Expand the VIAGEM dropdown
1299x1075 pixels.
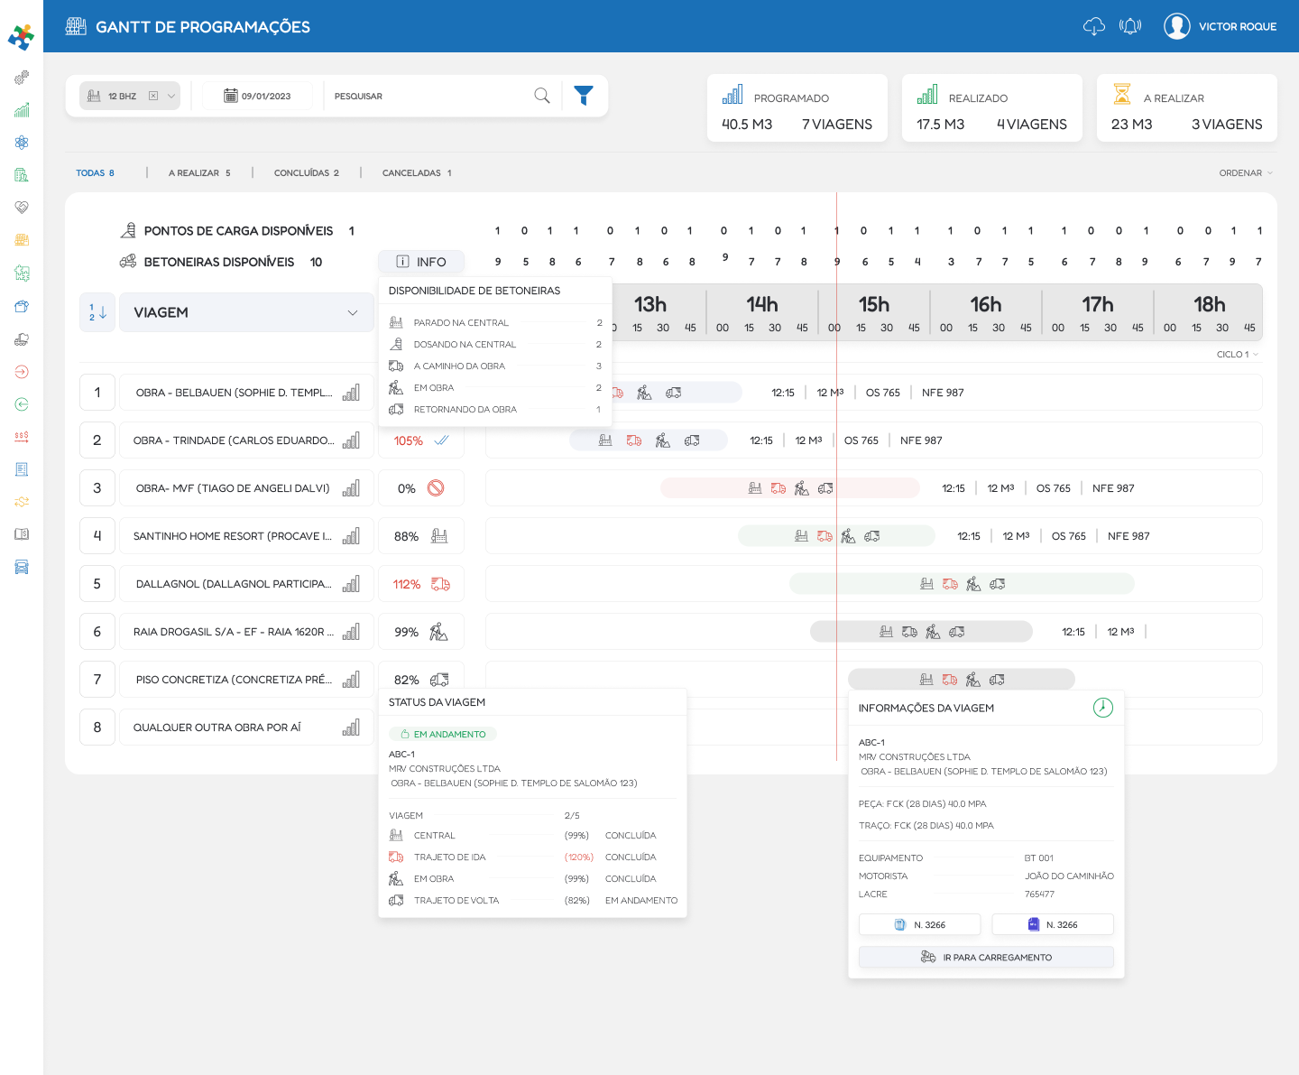[x=352, y=312]
